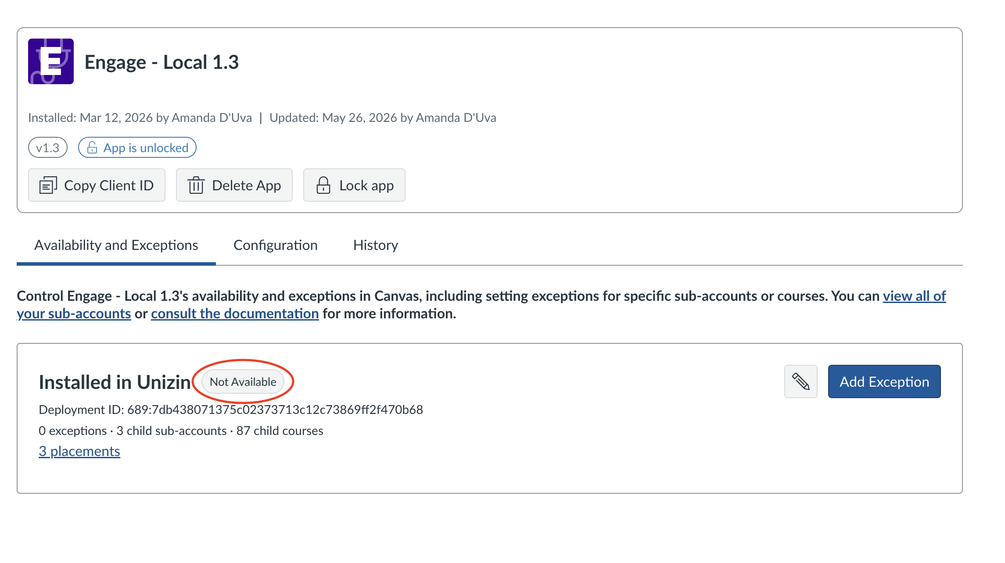Click the Updated May 26, 2026 text

point(383,118)
